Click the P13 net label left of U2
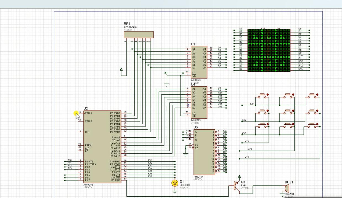Viewport: 342px width, 198px height. 70,168
